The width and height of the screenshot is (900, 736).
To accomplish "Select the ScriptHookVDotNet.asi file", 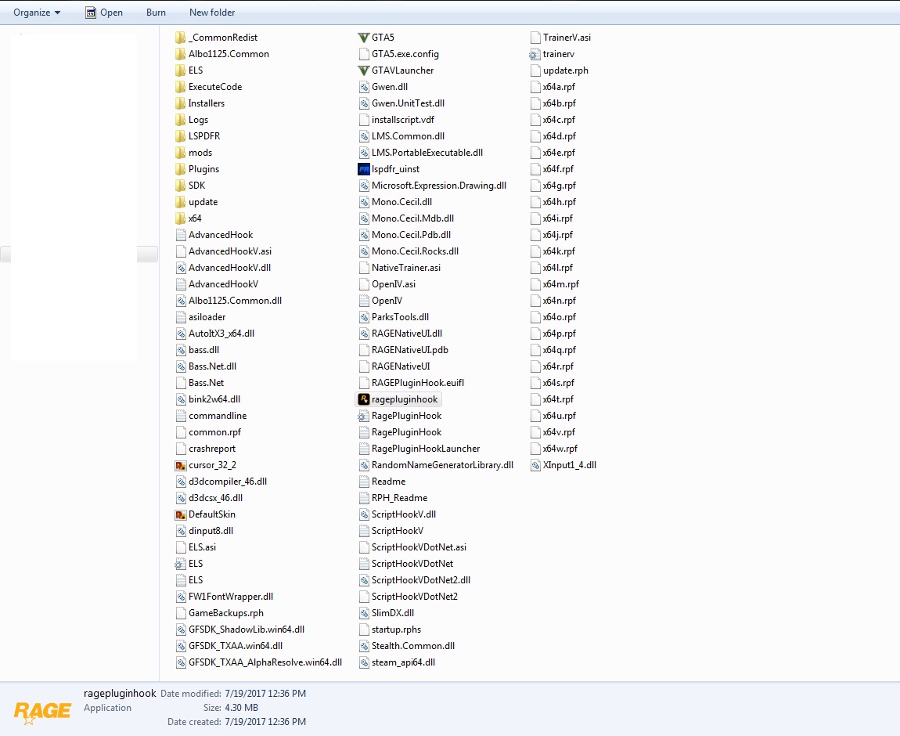I will point(412,547).
